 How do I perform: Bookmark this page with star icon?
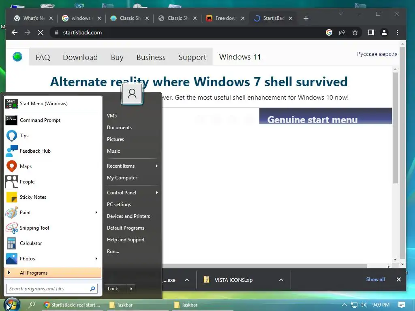pos(355,32)
